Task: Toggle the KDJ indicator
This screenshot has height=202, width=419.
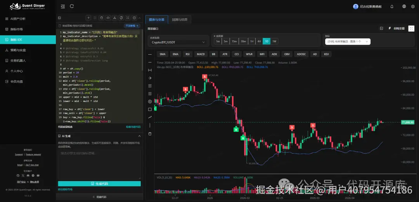Action: [x=326, y=54]
